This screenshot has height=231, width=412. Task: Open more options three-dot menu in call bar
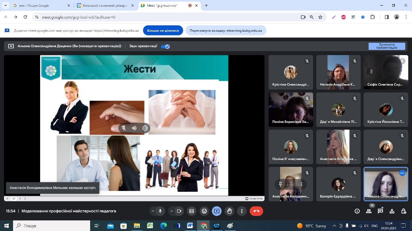242,211
